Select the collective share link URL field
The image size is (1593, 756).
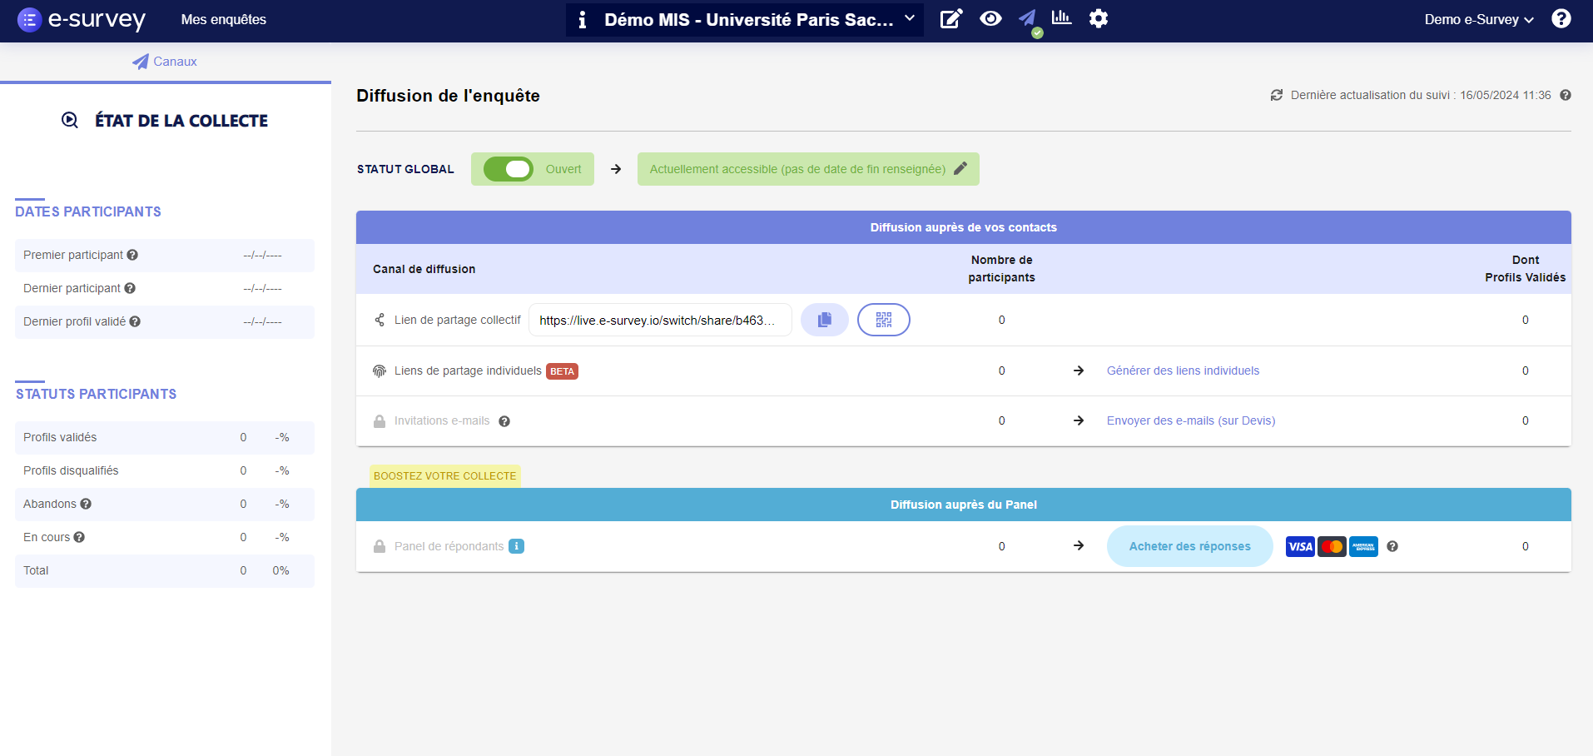[x=660, y=320]
